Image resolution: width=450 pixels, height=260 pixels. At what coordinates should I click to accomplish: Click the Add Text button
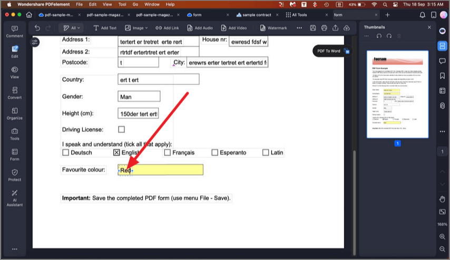[x=105, y=28]
